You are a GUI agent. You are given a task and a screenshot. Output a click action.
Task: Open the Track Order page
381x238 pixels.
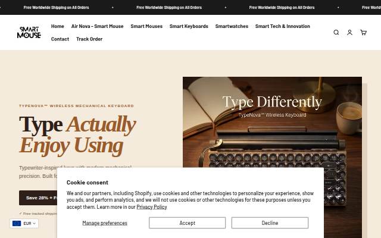tap(89, 39)
